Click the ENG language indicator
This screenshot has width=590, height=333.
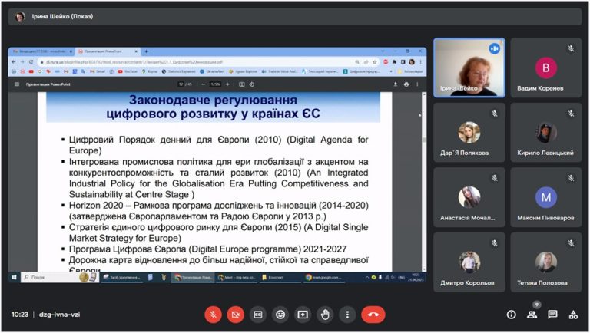pyautogui.click(x=402, y=278)
